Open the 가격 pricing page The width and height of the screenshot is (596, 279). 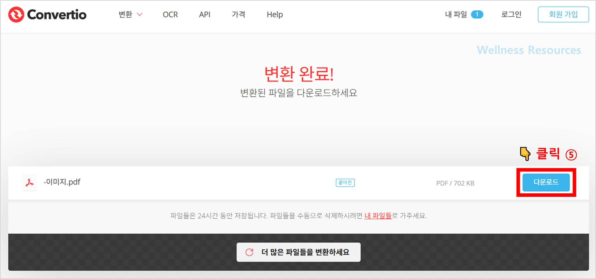click(x=238, y=14)
